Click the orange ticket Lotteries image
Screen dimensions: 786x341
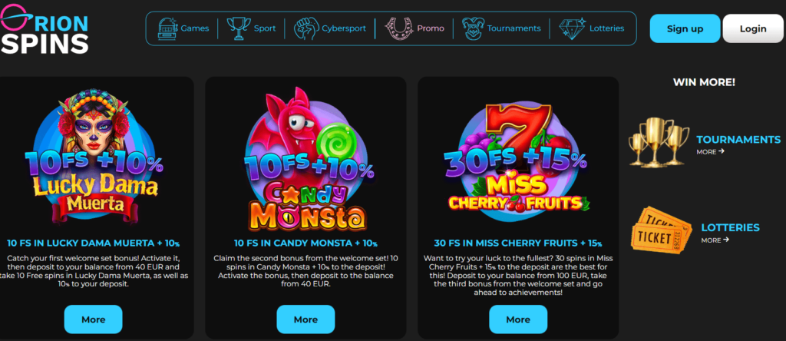[x=661, y=229]
